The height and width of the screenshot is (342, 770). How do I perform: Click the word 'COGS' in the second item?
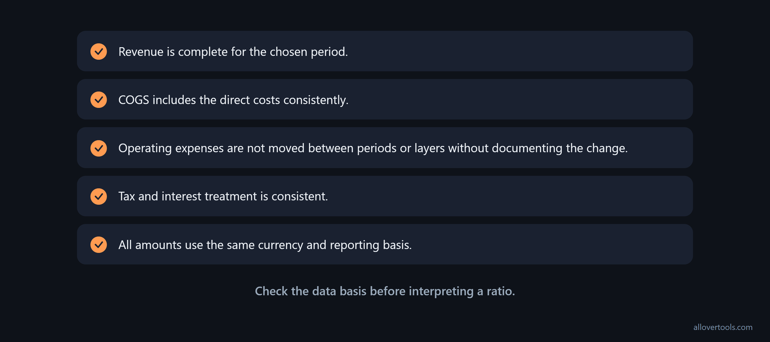134,100
